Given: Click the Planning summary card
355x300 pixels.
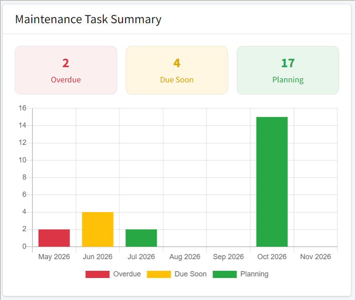Looking at the screenshot, I should 288,70.
